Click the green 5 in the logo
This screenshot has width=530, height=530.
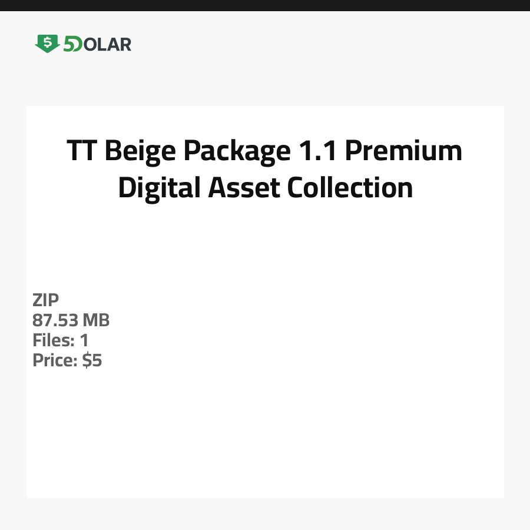69,44
